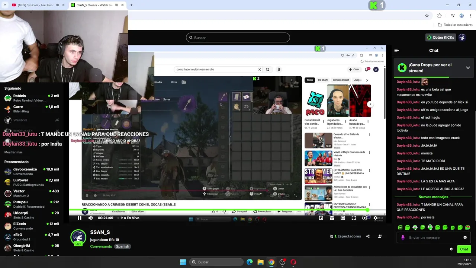Click the Enviar un mensaje field
476x268 pixels.
pyautogui.click(x=434, y=237)
